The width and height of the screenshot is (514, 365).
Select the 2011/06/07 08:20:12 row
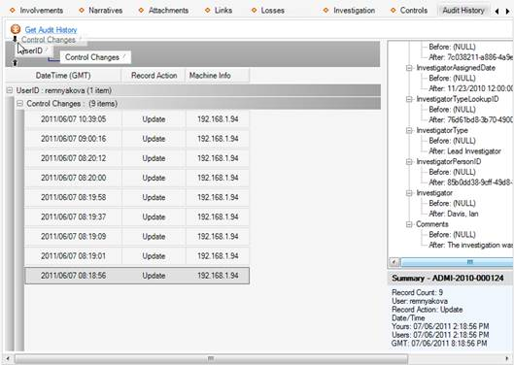pos(137,158)
